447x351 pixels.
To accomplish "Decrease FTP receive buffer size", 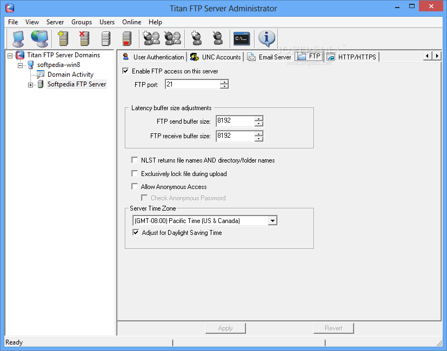I will pyautogui.click(x=259, y=138).
